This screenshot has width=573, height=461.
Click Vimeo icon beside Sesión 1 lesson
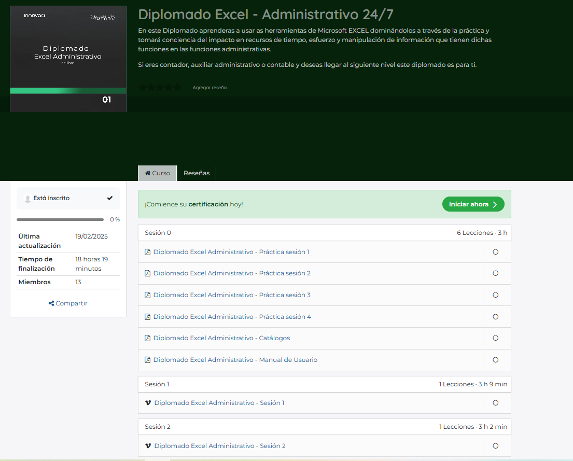point(148,403)
